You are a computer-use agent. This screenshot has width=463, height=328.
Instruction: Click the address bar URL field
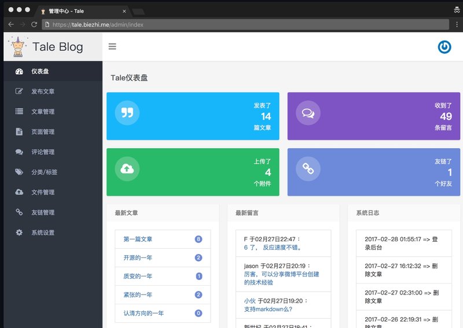tap(245, 24)
